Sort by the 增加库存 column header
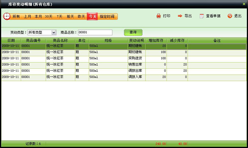Viewport: 248px width, 148px height. pos(156,40)
